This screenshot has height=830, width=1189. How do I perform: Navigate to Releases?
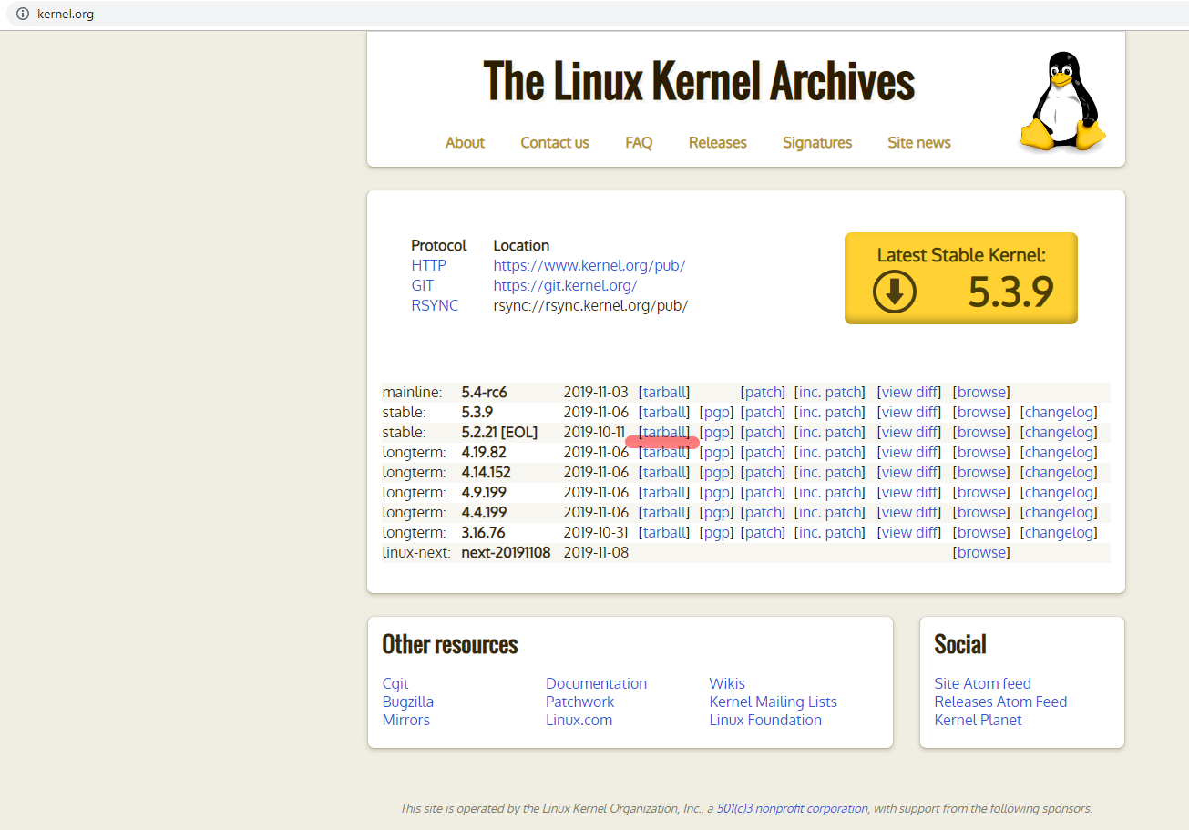[718, 142]
